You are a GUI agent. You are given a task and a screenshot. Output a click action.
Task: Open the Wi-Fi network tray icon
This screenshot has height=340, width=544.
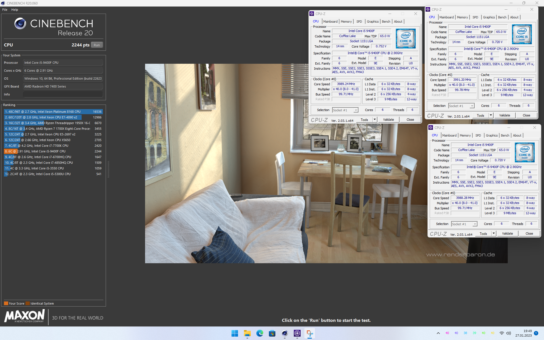(501, 333)
